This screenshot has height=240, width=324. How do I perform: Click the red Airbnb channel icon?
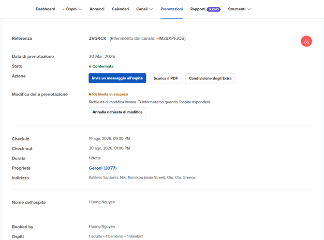pos(306,41)
